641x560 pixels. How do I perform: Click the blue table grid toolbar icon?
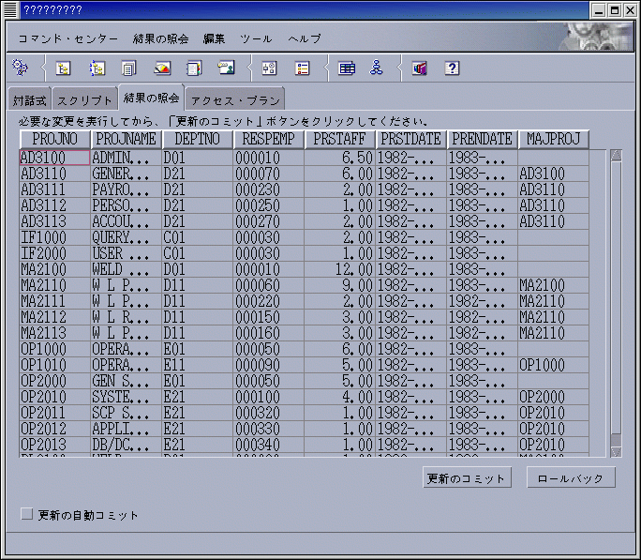point(347,68)
